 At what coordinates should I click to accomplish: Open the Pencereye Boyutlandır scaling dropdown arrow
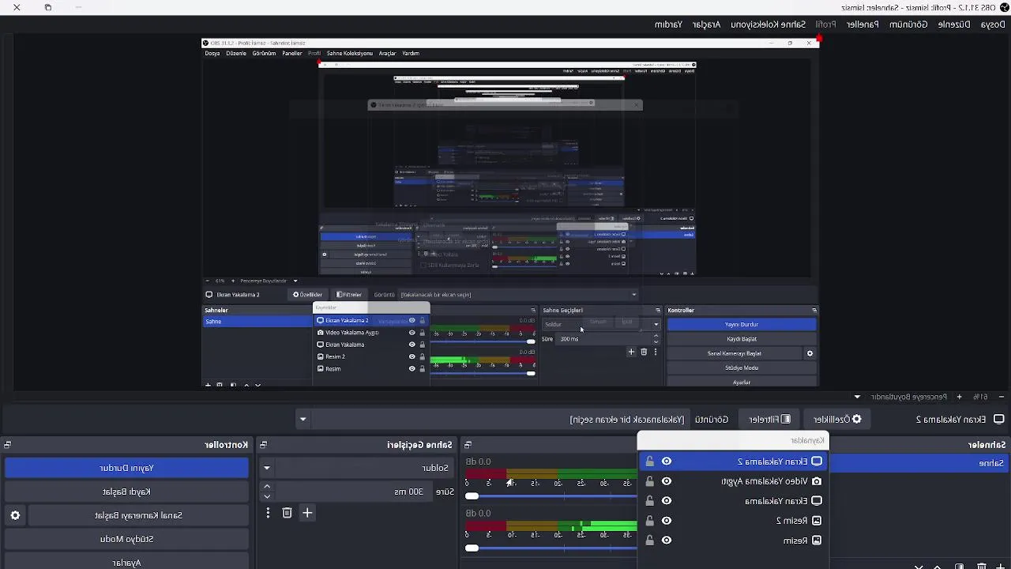coord(857,397)
